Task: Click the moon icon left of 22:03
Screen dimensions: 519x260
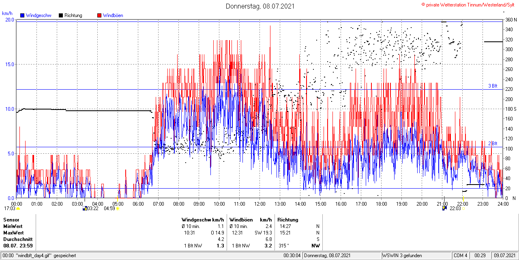Action: point(444,208)
